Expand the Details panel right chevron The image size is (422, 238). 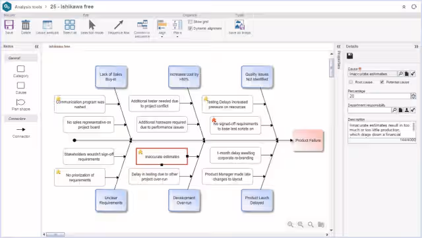[416, 47]
